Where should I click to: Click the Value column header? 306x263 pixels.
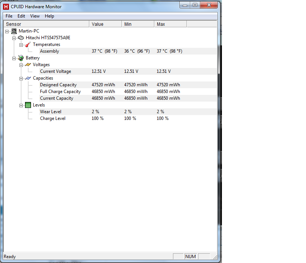tap(105, 24)
